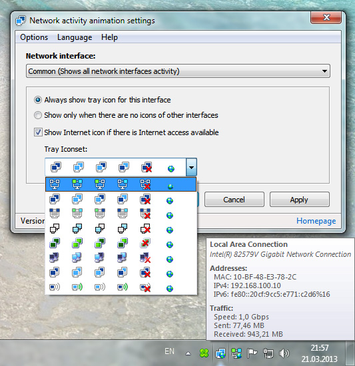Choose the highlighted network-hub iconset row

click(121, 184)
